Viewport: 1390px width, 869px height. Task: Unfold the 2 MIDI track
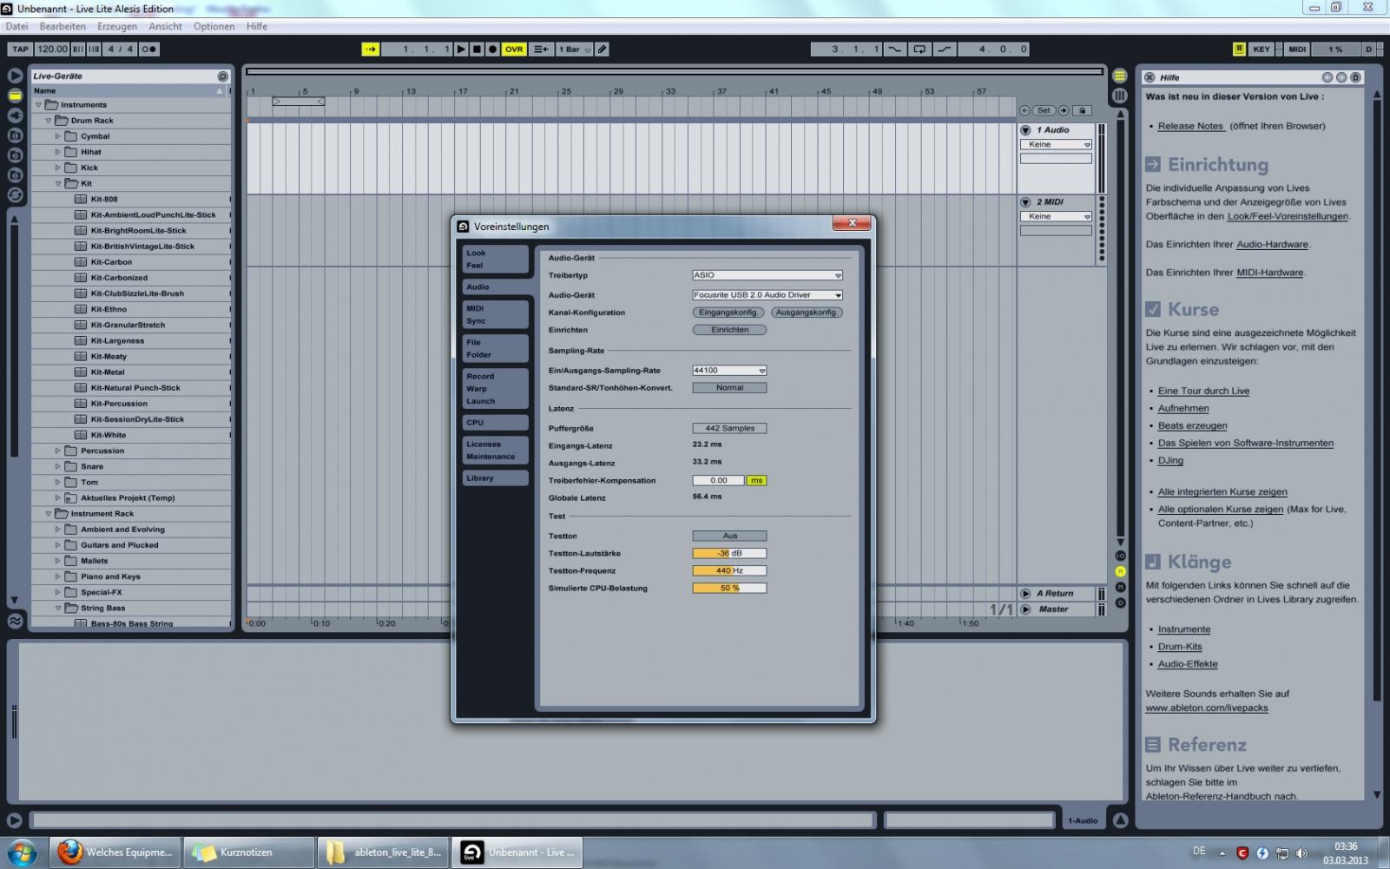click(x=1025, y=202)
